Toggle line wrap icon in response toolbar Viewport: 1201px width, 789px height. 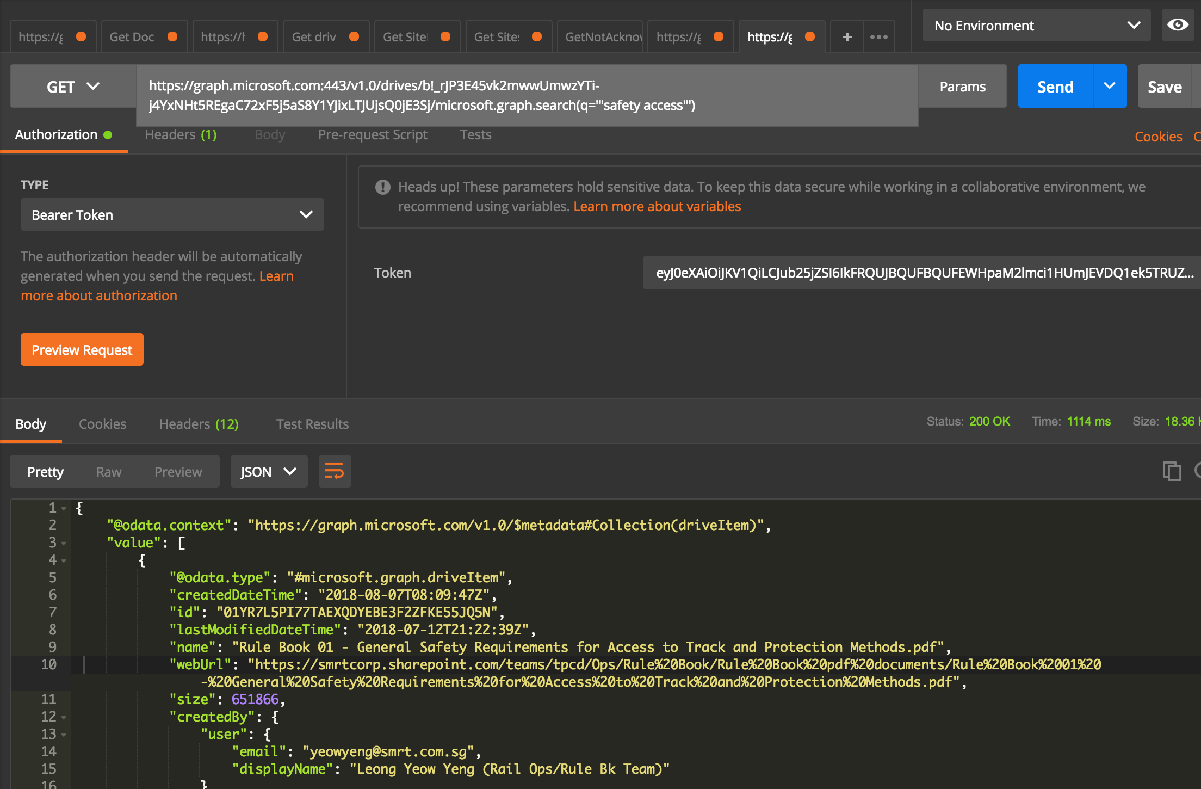(x=335, y=471)
